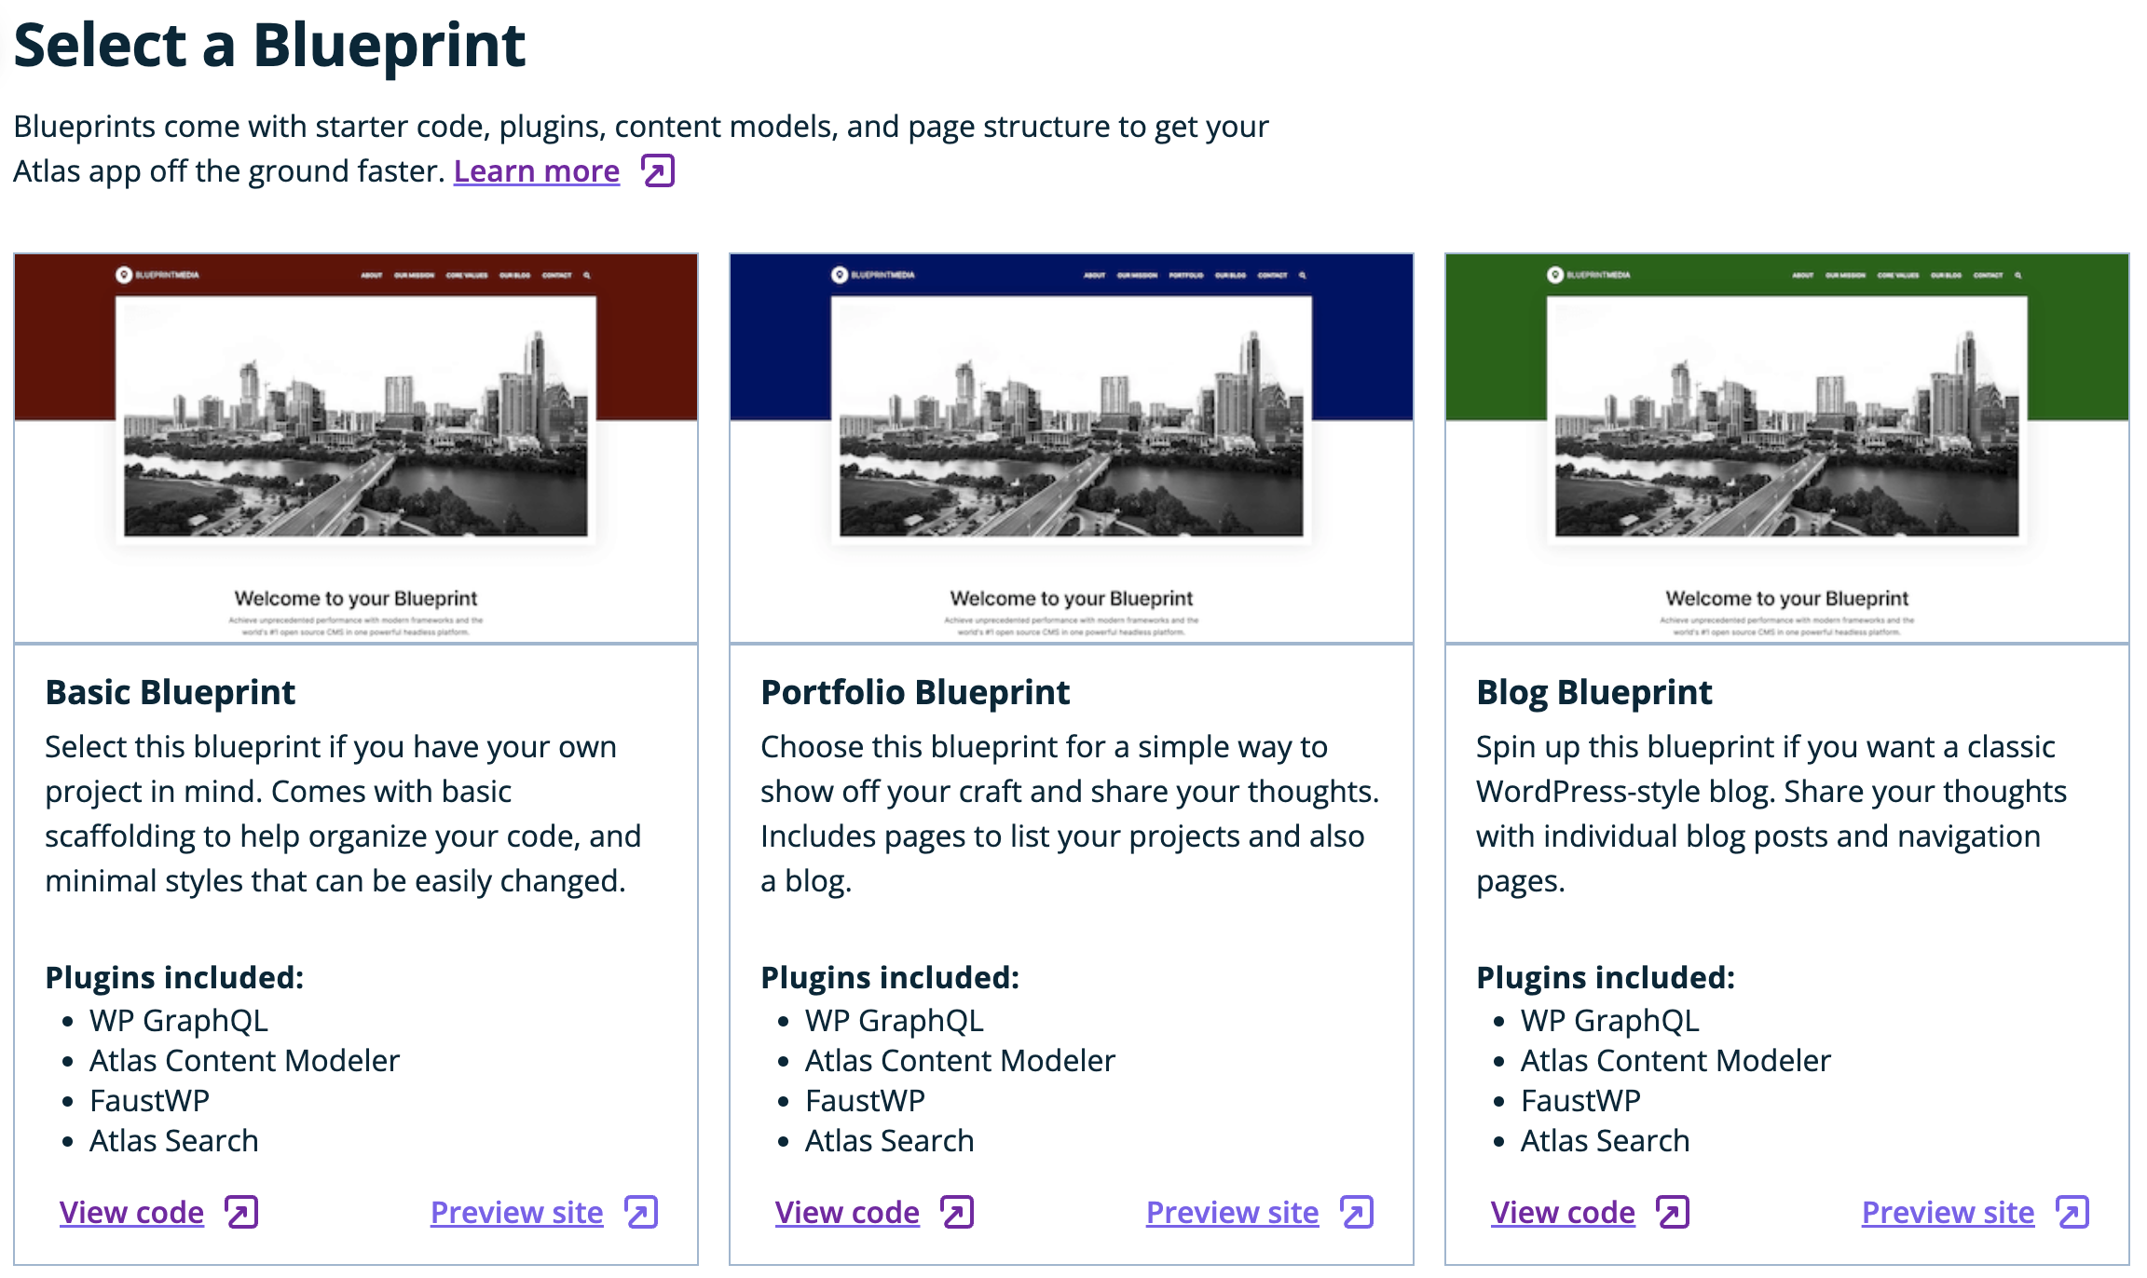Open the Learn more link
The image size is (2147, 1278).
[x=536, y=171]
